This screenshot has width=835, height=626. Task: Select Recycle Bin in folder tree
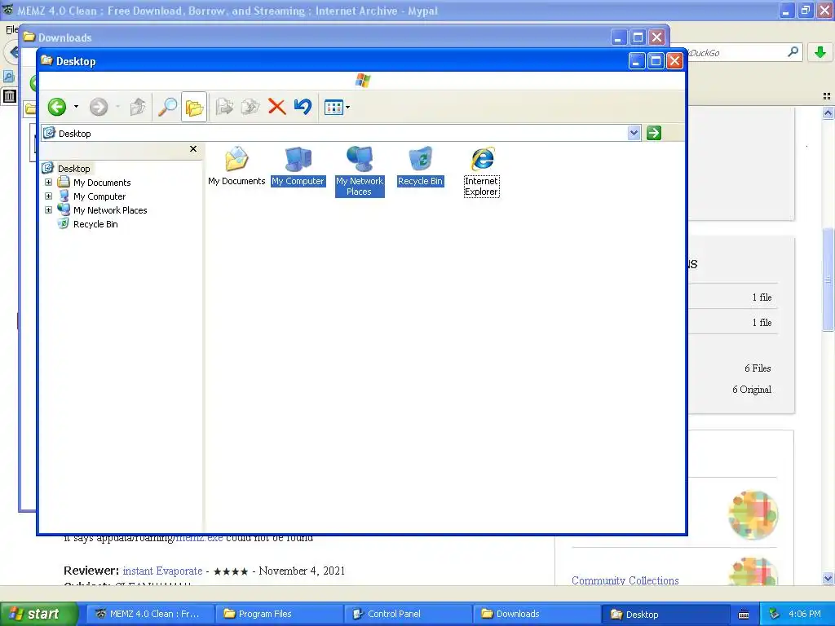pos(95,224)
